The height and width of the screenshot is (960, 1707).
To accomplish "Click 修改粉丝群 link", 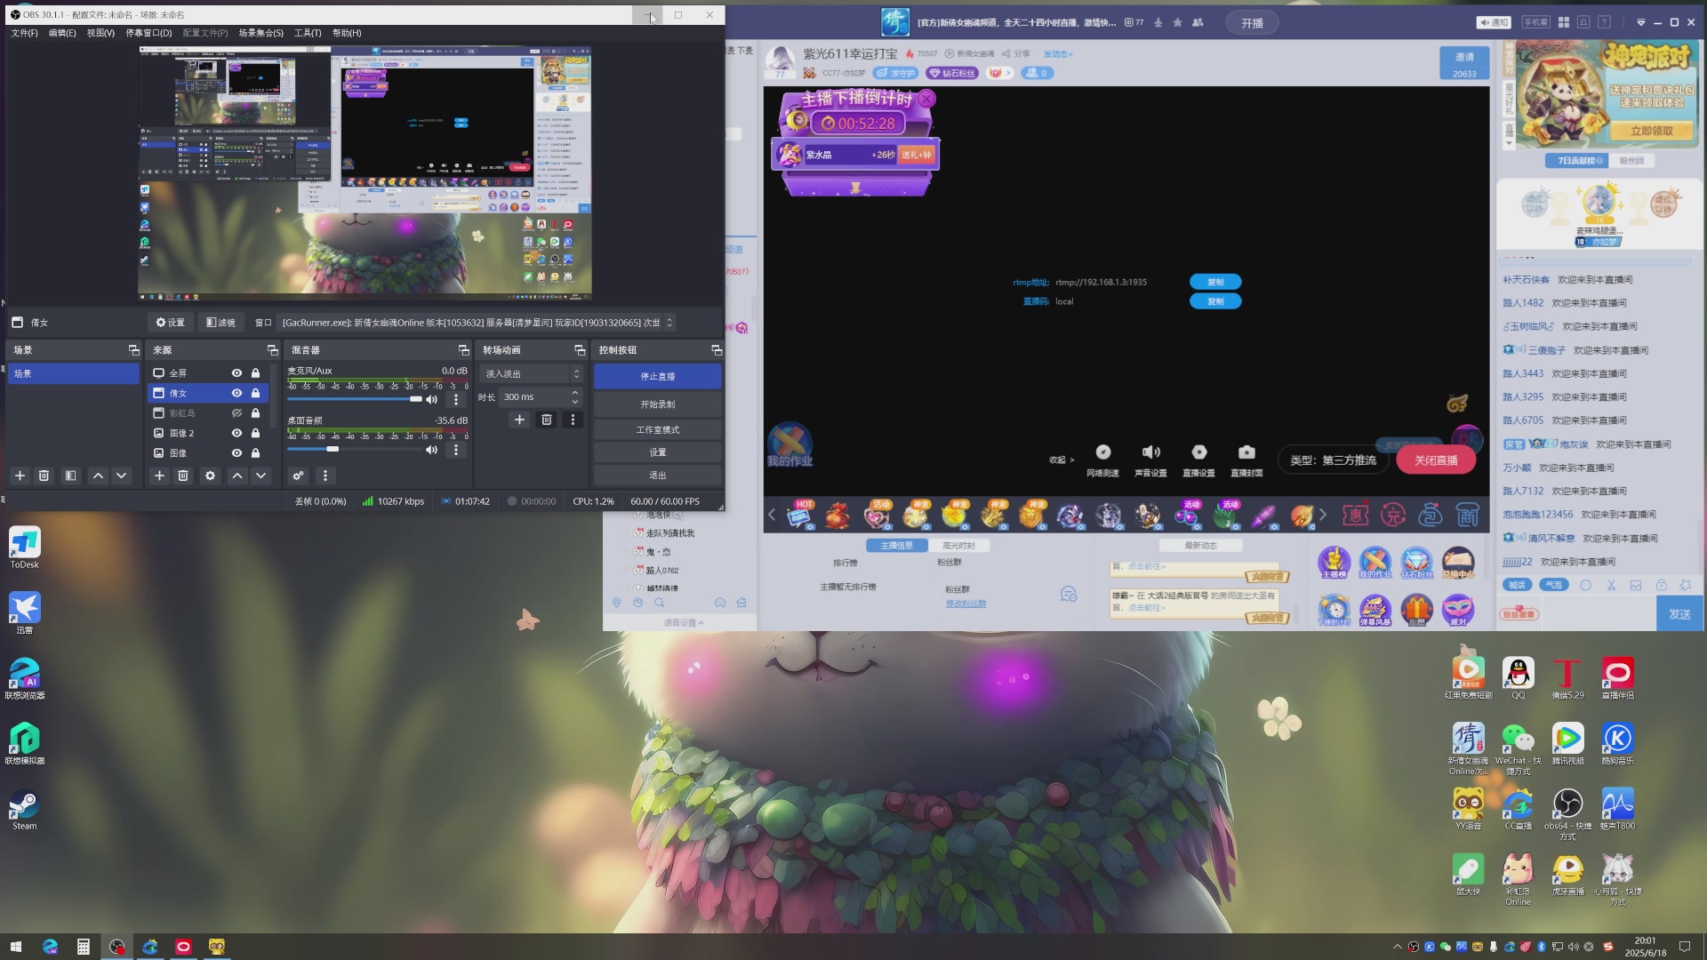I will click(x=966, y=604).
